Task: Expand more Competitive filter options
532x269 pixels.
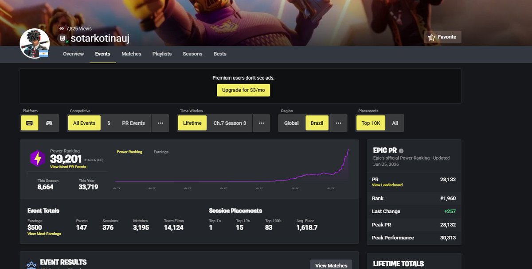Action: [x=160, y=123]
